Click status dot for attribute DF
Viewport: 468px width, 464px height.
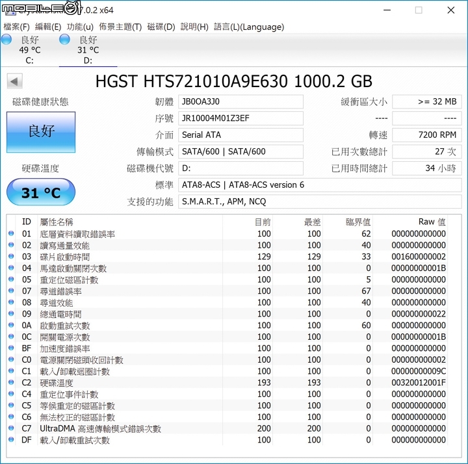[11, 439]
